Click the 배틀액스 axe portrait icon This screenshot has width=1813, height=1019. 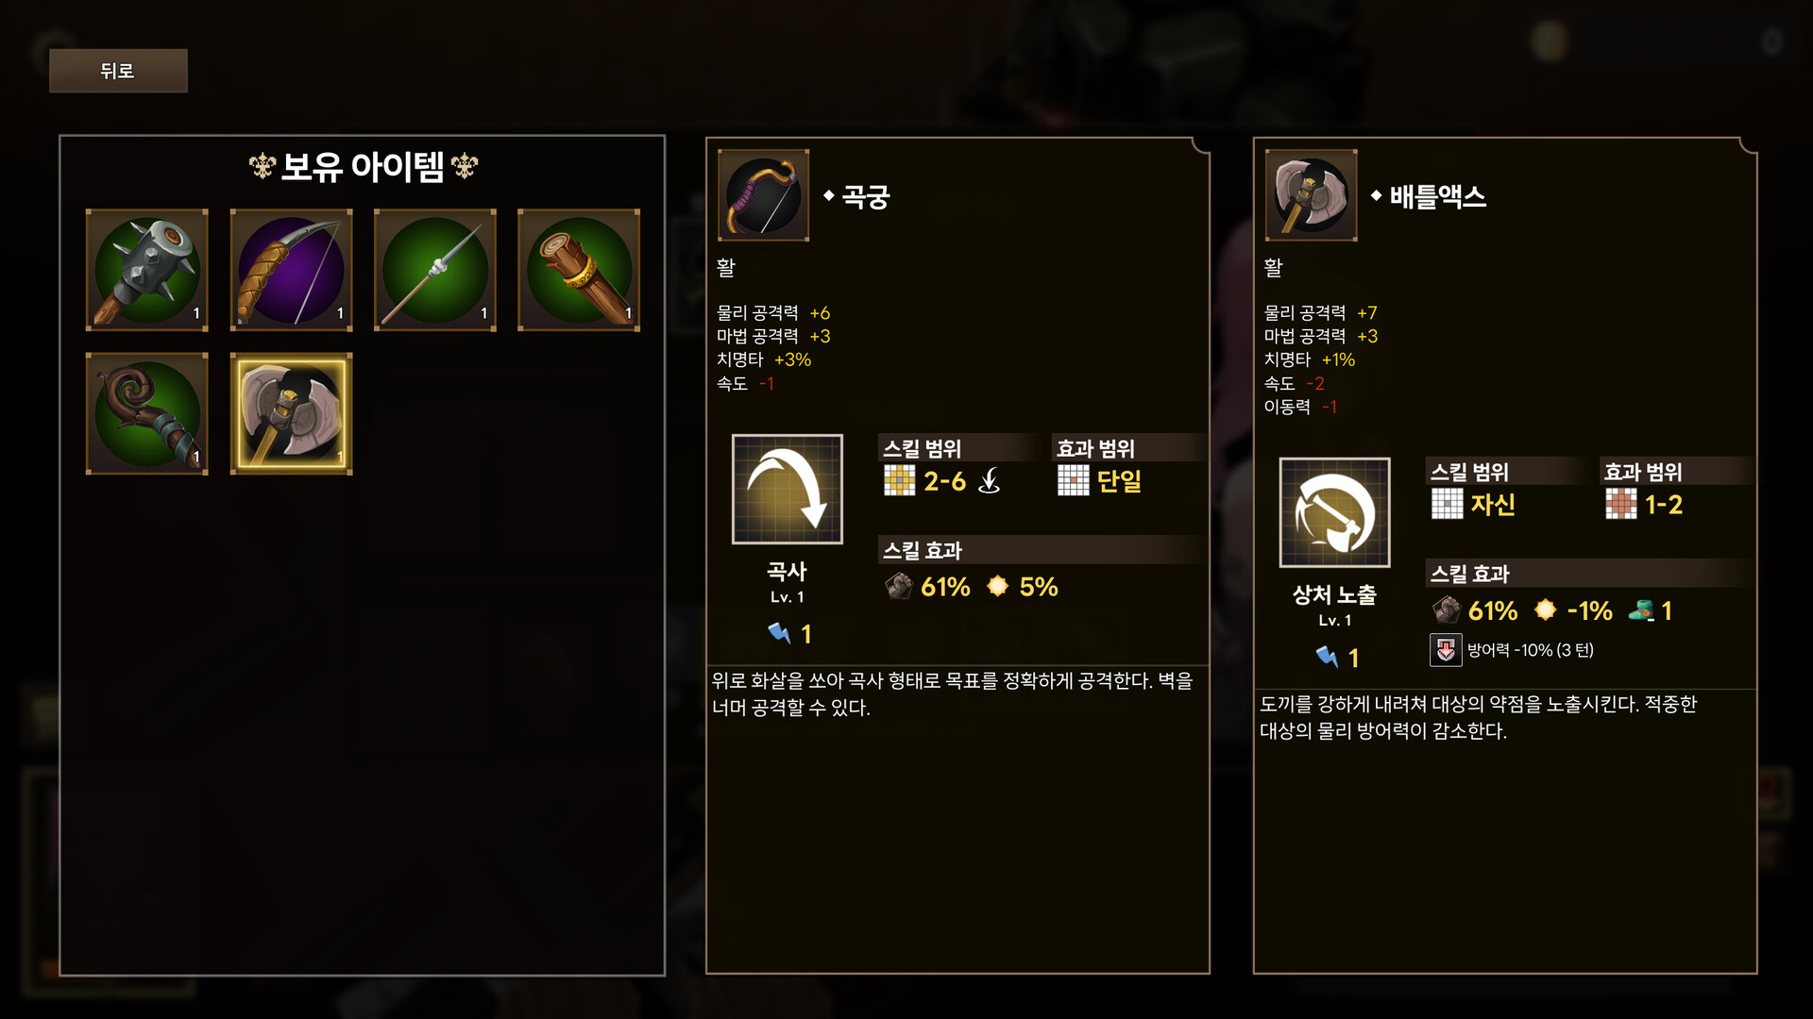pyautogui.click(x=1311, y=195)
